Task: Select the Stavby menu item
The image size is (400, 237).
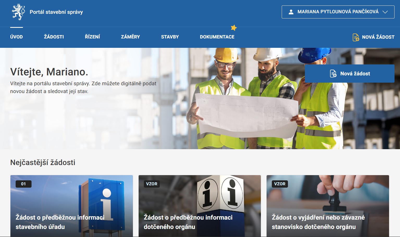Action: [170, 37]
